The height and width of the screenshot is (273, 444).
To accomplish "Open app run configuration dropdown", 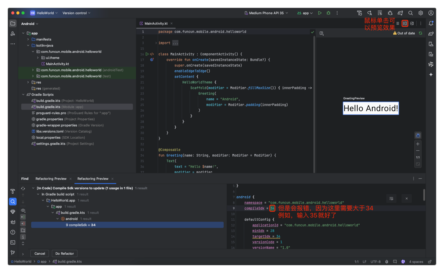I will tap(305, 13).
